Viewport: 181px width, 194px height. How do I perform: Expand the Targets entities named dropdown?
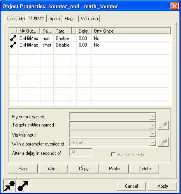click(x=153, y=125)
